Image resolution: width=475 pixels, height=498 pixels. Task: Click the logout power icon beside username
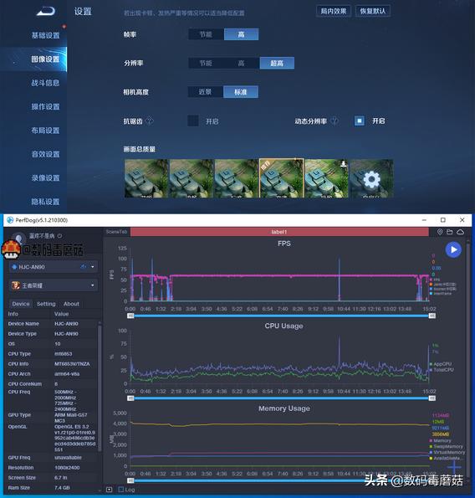(x=59, y=236)
